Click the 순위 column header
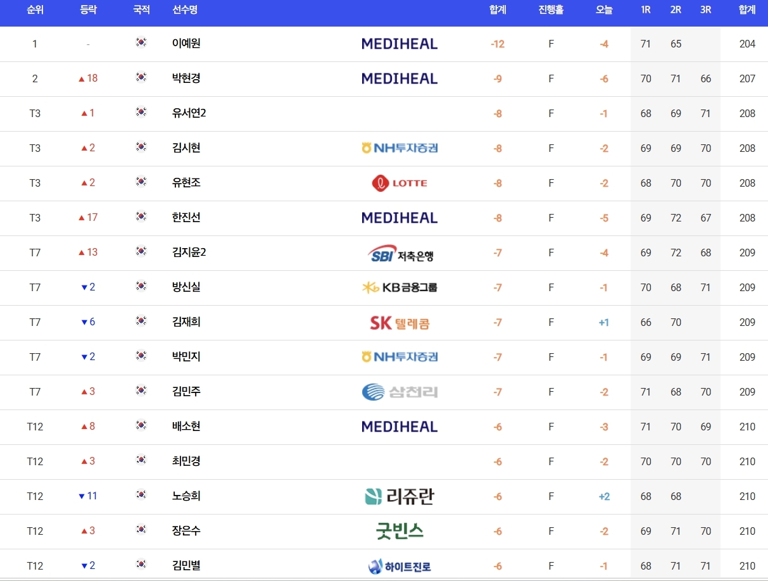The image size is (768, 581). point(35,9)
